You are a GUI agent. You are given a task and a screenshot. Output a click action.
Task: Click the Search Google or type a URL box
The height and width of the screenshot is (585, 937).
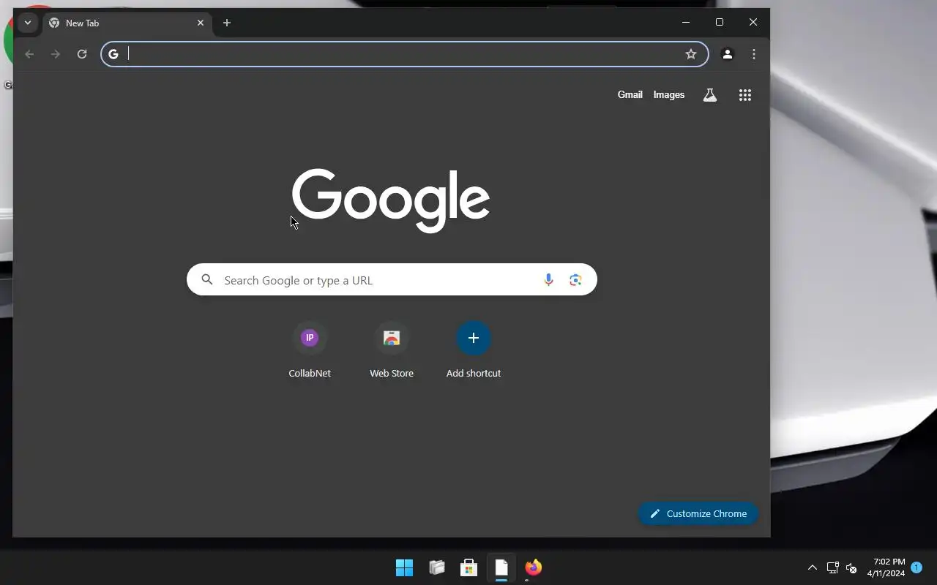392,279
